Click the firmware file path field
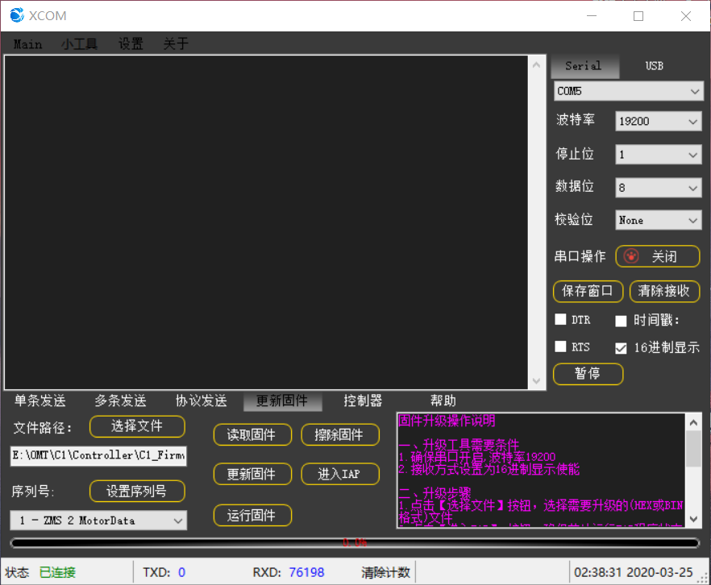This screenshot has width=711, height=585. click(x=98, y=456)
